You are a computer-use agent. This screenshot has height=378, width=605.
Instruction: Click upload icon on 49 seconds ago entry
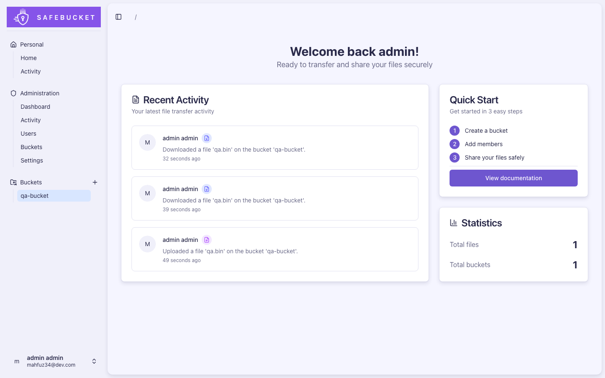click(x=207, y=240)
